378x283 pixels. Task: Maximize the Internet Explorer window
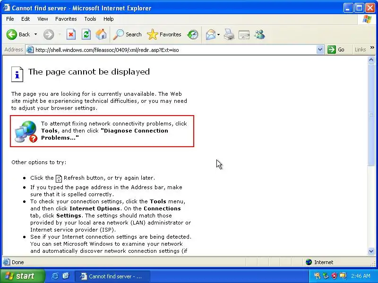click(x=359, y=8)
